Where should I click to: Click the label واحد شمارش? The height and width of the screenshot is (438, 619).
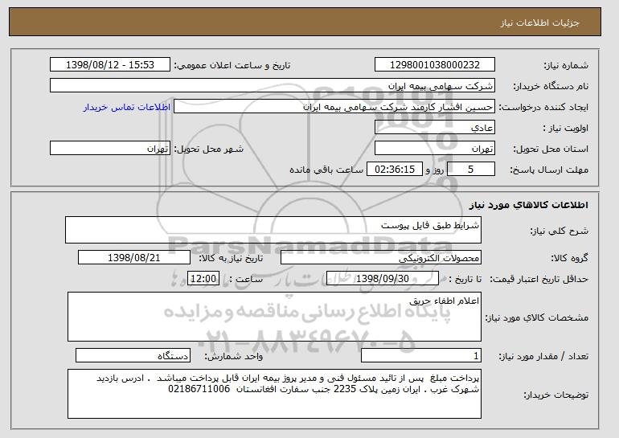pyautogui.click(x=234, y=356)
